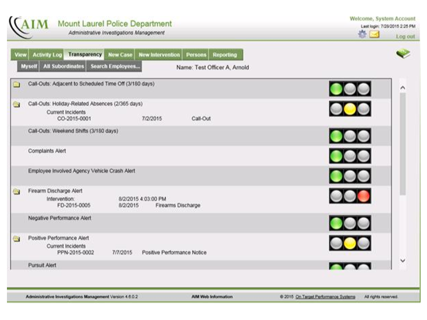This screenshot has height=320, width=427.
Task: Click the red light on Firearm Discharge Alert
Action: pos(363,196)
